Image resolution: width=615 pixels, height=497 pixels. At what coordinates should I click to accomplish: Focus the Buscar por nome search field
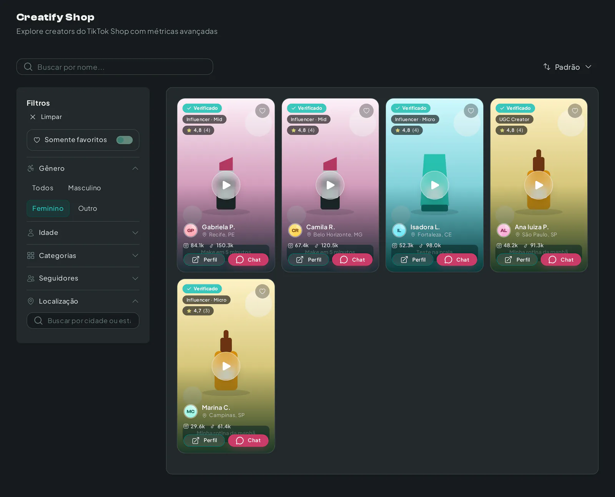[115, 67]
